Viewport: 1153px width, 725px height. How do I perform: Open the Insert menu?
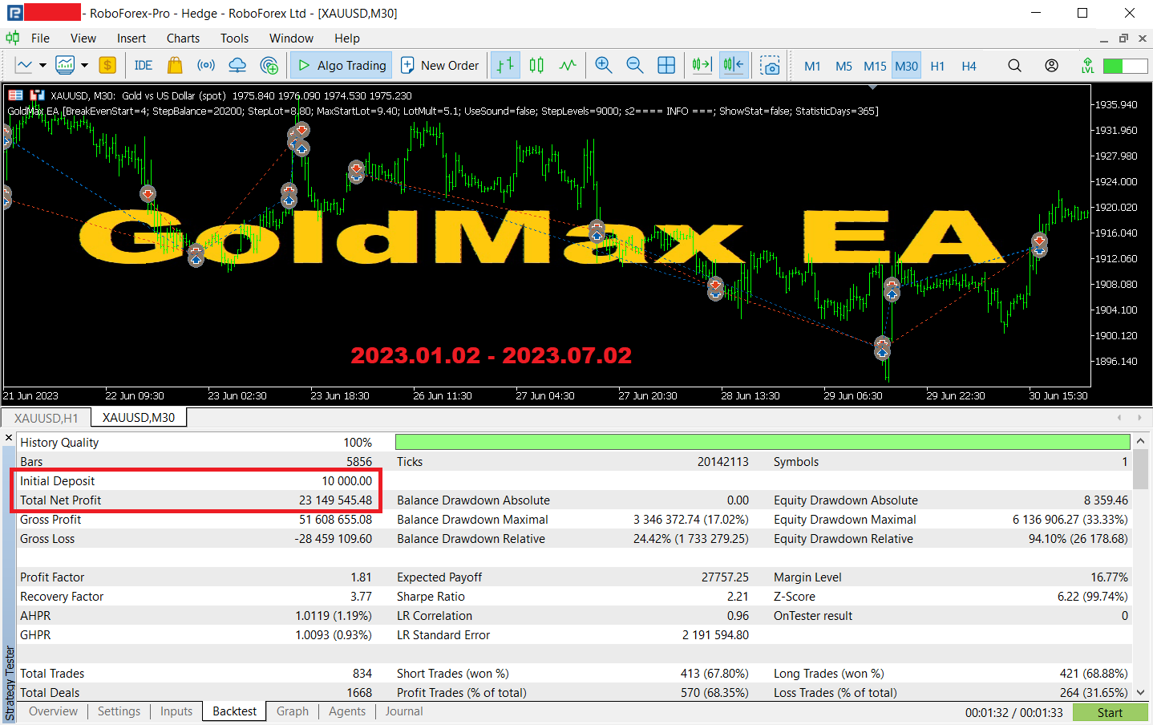(x=131, y=38)
